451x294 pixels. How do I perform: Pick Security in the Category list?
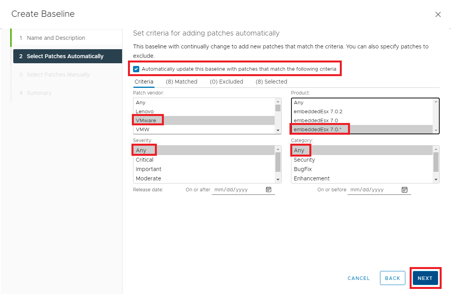[x=304, y=160]
